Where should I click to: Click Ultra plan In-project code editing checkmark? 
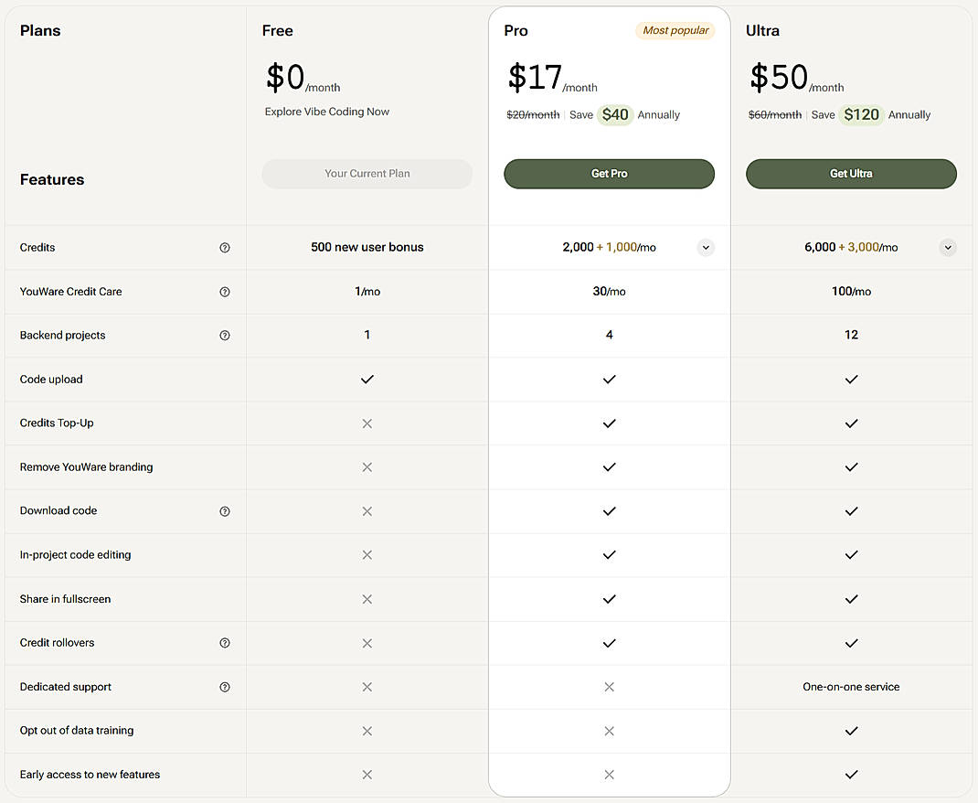pyautogui.click(x=851, y=555)
